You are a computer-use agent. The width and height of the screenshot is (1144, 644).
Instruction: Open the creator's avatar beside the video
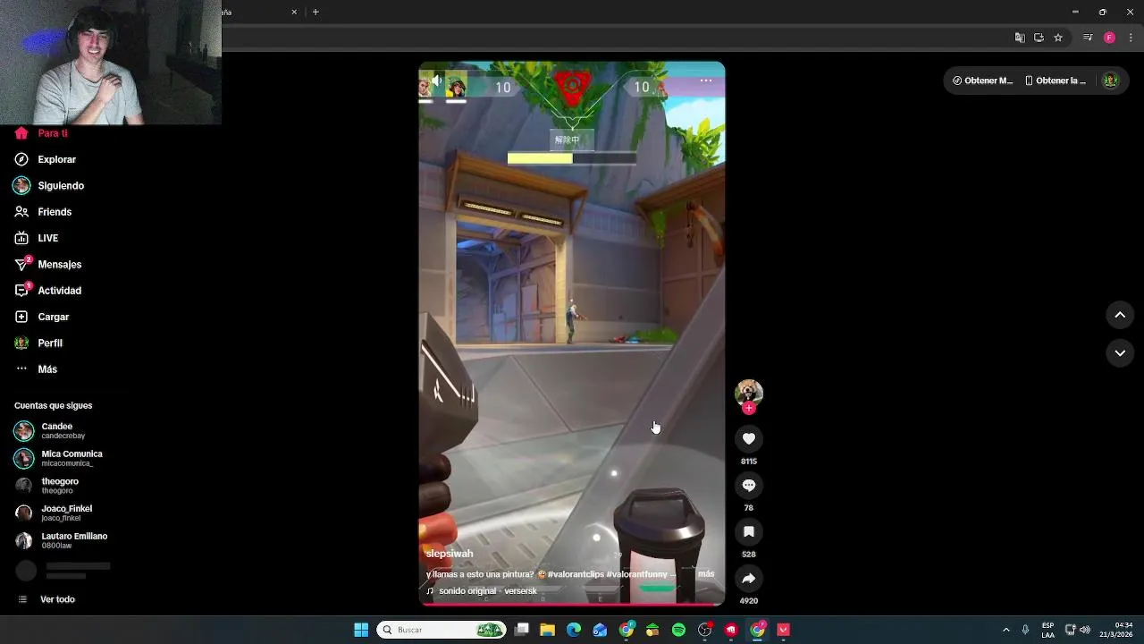pyautogui.click(x=749, y=392)
